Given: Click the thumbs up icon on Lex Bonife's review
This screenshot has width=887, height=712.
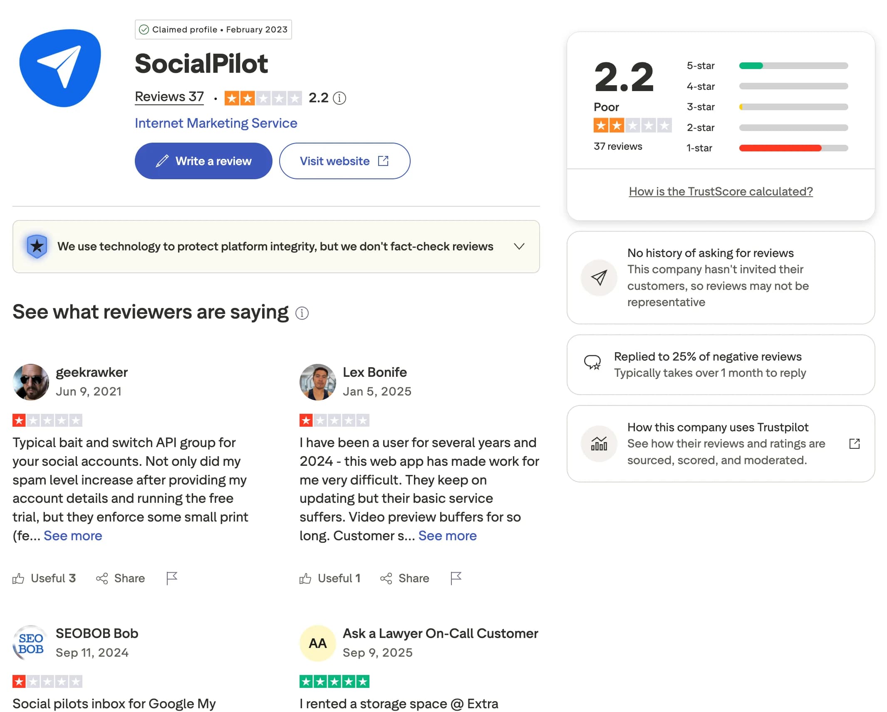Looking at the screenshot, I should [x=305, y=578].
